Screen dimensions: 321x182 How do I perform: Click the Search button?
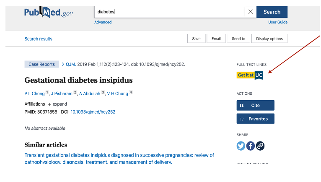(272, 12)
